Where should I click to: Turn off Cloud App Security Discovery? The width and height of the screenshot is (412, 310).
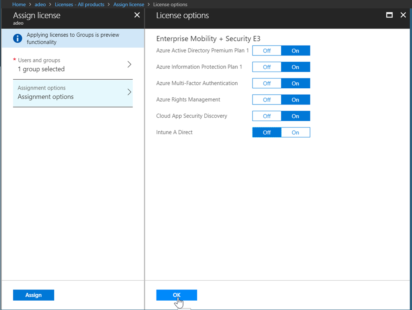click(267, 116)
